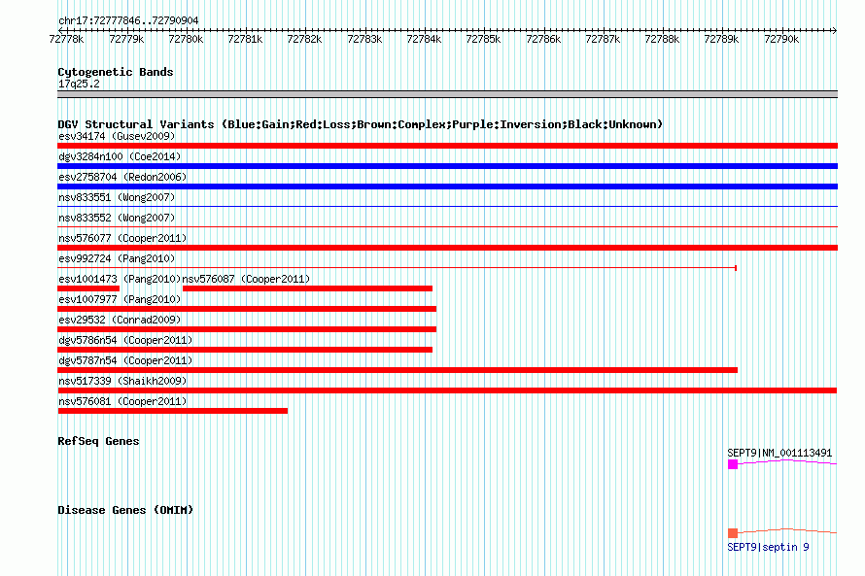Viewport: 865px width, 576px height.
Task: Select the red nsv517339 loss bar
Action: point(447,390)
